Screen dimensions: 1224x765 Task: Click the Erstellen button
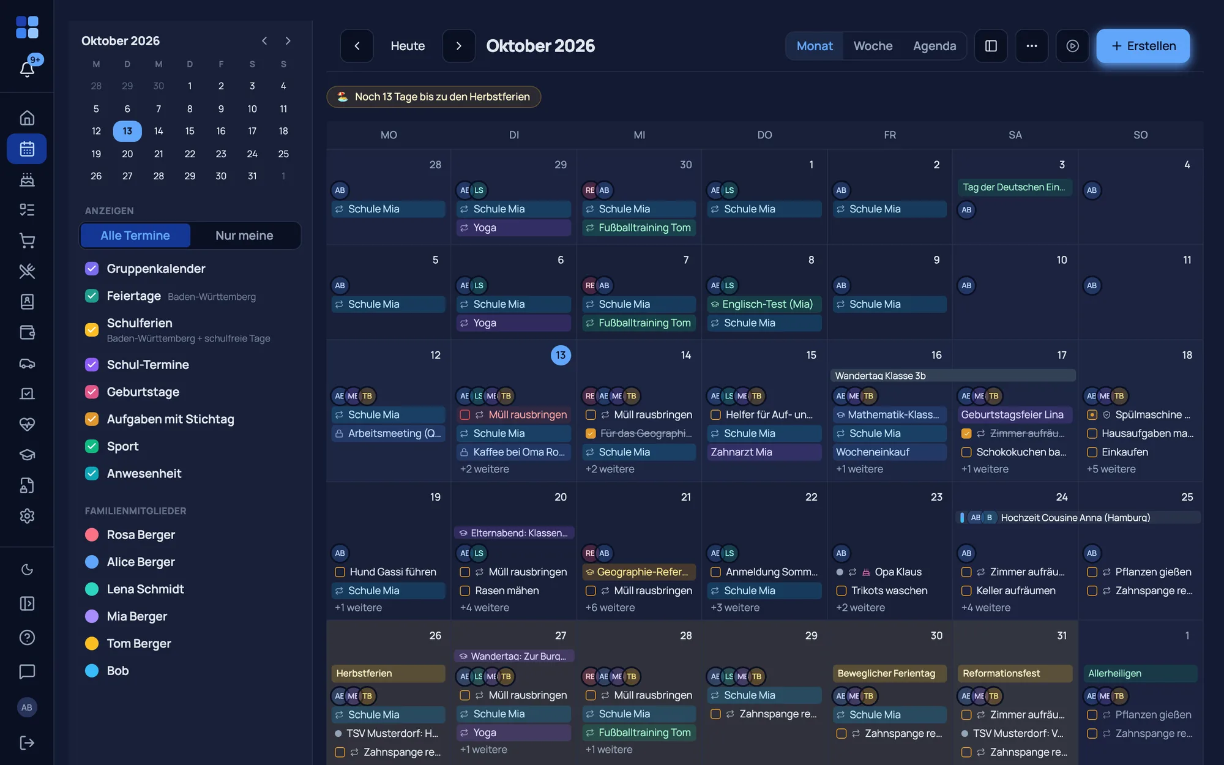(1143, 46)
